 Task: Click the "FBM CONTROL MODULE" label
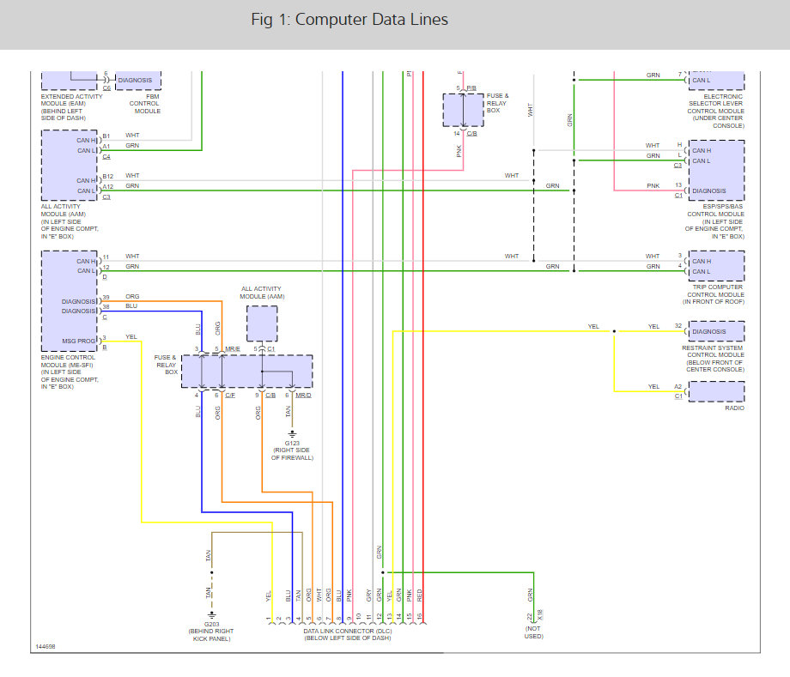(146, 104)
